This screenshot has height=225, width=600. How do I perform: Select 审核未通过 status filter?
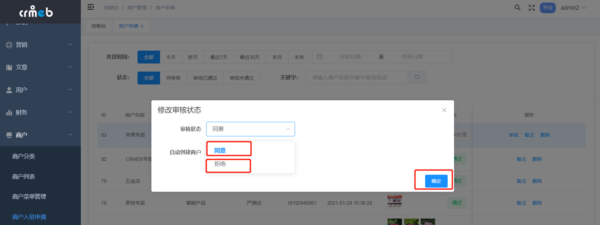[242, 78]
